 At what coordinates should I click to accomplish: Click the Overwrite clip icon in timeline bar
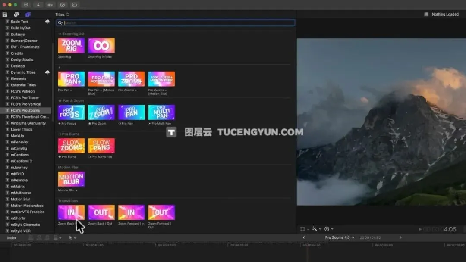[56, 238]
